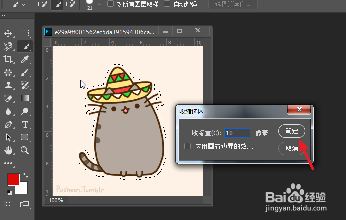Select the Eraser tool

click(8, 98)
